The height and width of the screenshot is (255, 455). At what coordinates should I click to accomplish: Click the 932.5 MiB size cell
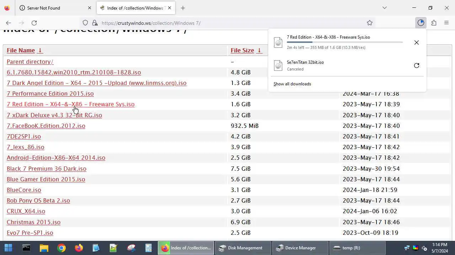tap(245, 126)
